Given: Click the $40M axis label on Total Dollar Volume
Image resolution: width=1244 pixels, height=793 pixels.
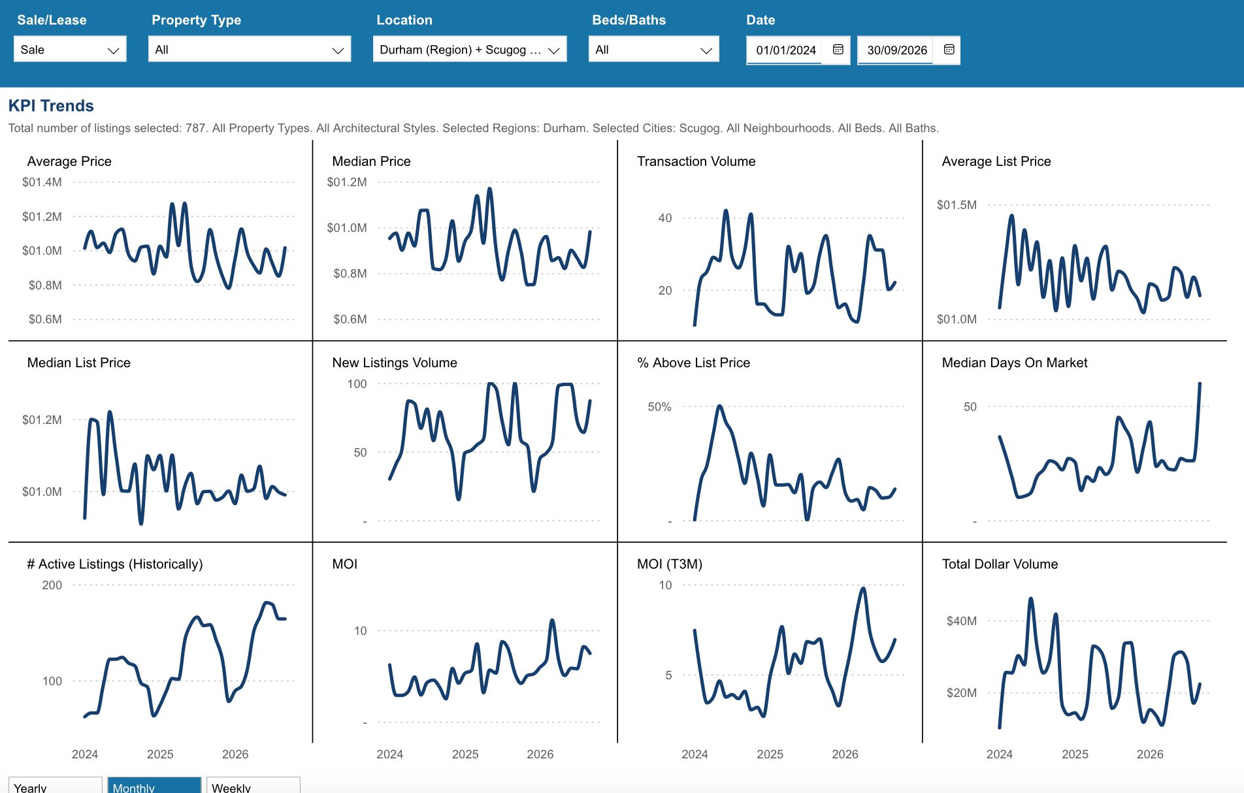Looking at the screenshot, I should [x=961, y=621].
